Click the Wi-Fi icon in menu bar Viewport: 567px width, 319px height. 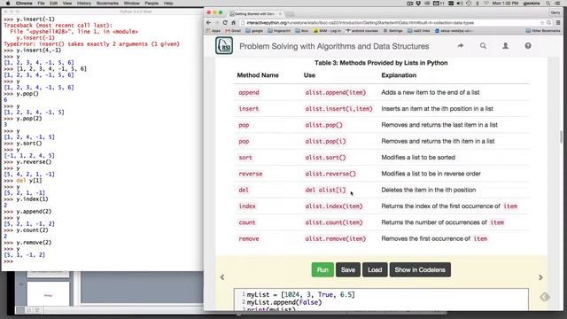485,4
